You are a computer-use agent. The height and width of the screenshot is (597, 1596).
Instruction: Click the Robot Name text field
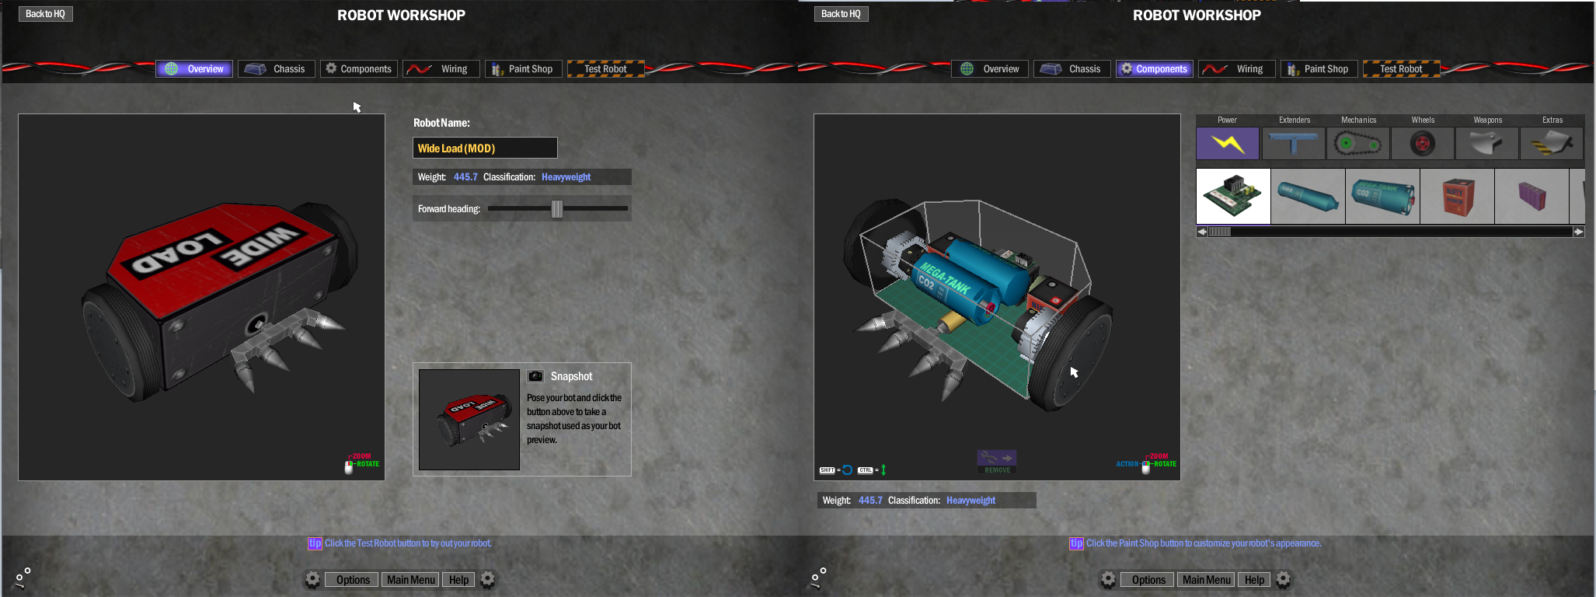click(485, 148)
